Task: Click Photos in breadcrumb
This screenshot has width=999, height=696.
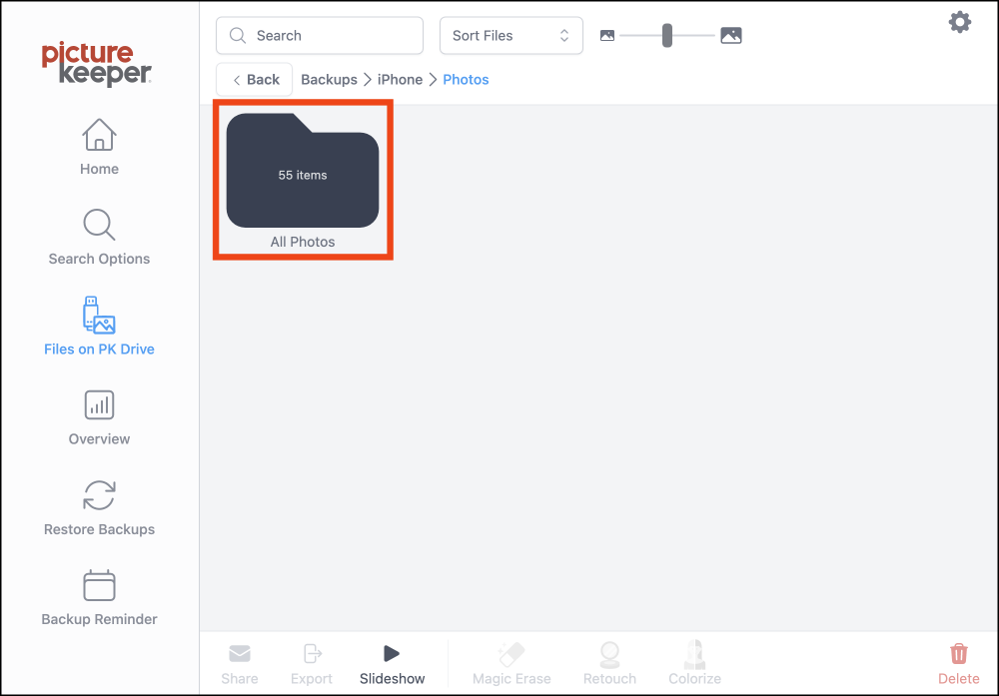Action: click(x=466, y=80)
